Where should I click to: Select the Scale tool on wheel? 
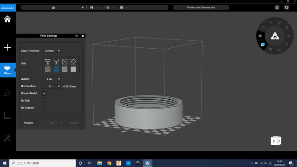279,23
